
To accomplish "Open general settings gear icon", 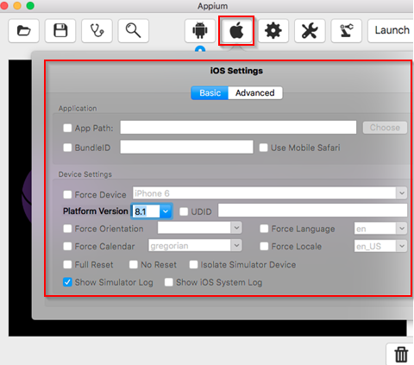I will (x=273, y=30).
